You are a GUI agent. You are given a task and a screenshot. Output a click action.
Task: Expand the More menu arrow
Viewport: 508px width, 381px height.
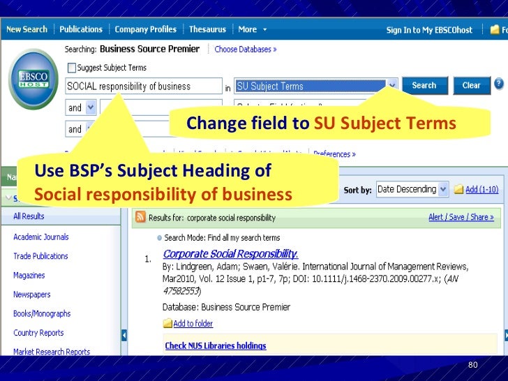coord(264,29)
